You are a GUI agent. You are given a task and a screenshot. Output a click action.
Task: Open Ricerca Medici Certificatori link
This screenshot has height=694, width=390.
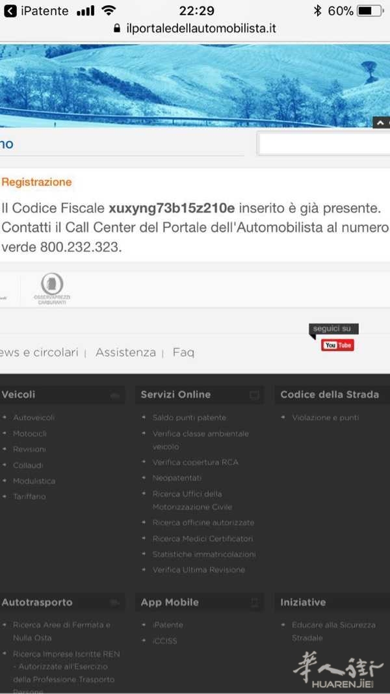[x=202, y=539]
